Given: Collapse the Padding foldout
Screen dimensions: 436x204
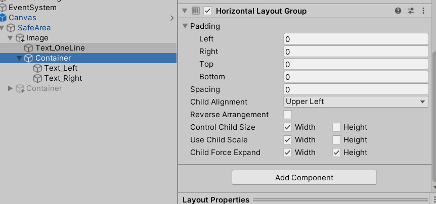Looking at the screenshot, I should [185, 26].
